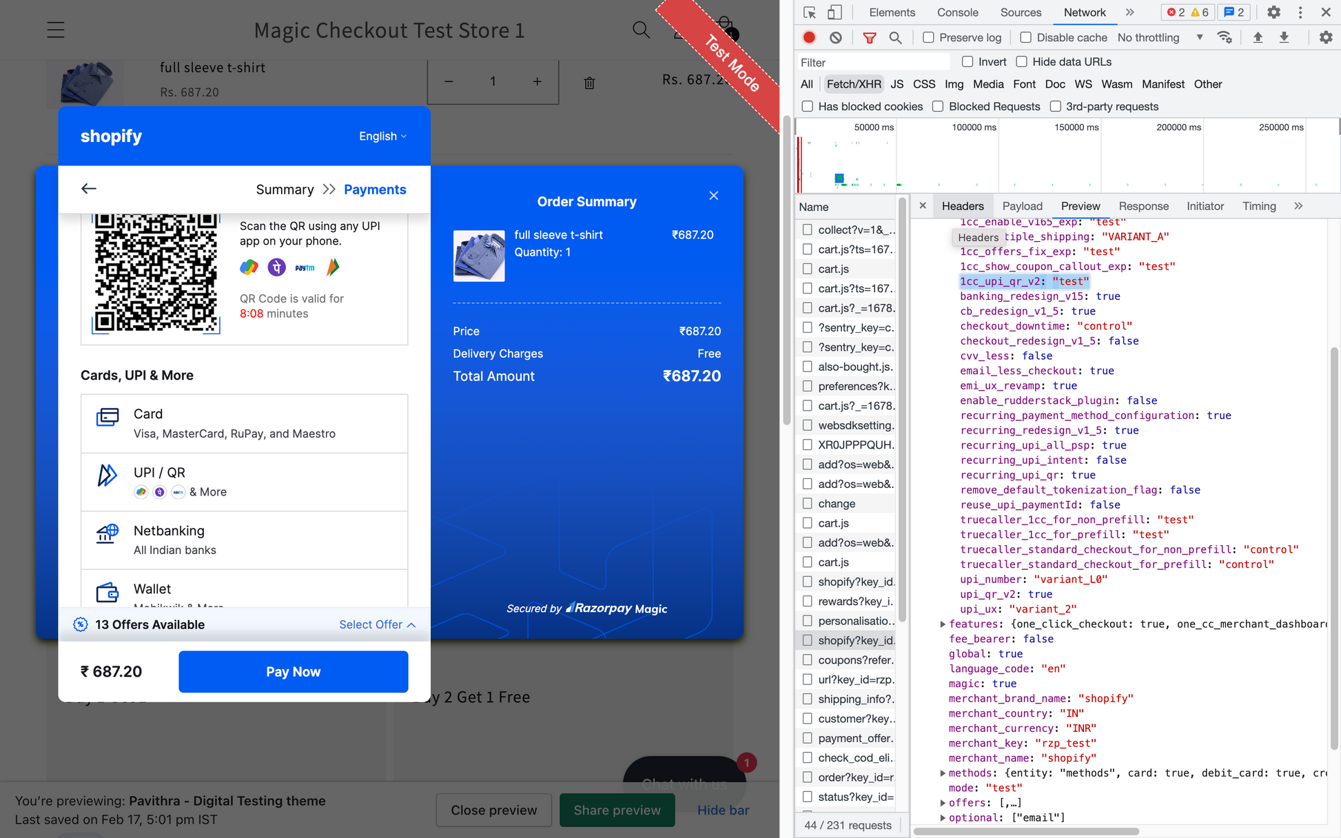Open the DevTools inspect element picker
This screenshot has width=1341, height=838.
810,12
